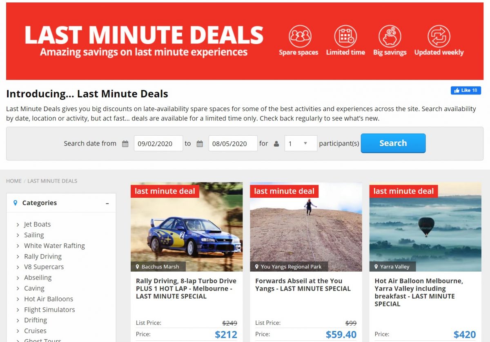Select the White Water Rafting category
Viewport: 490px width, 342px height.
(54, 246)
